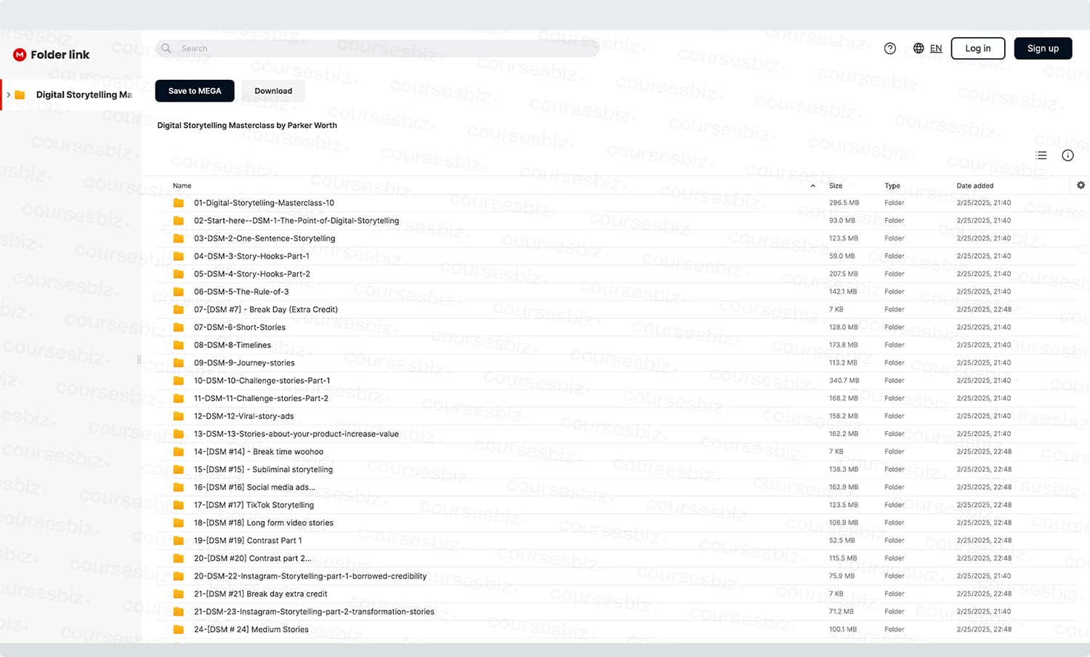This screenshot has height=657, width=1090.
Task: Click the Sign up button
Action: [1043, 48]
